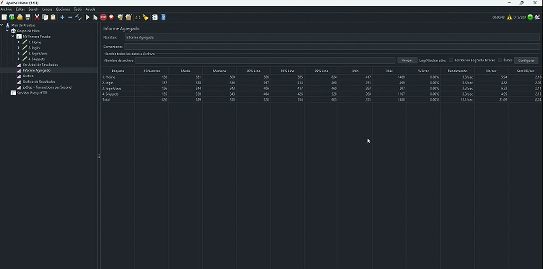The width and height of the screenshot is (543, 269).
Task: Tick the Éxitos checkbox
Action: click(500, 60)
